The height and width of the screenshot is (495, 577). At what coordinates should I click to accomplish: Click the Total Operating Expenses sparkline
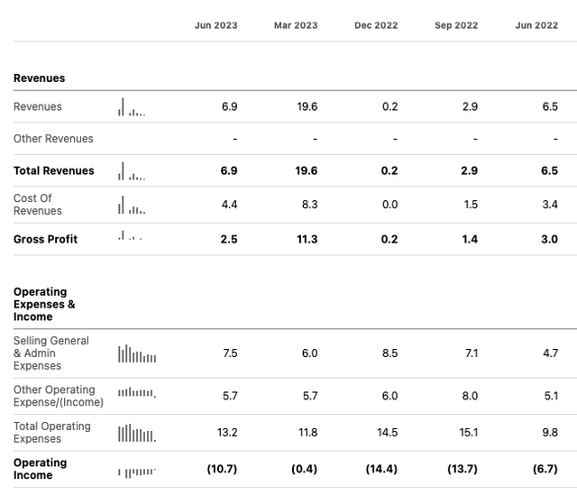coord(137,434)
